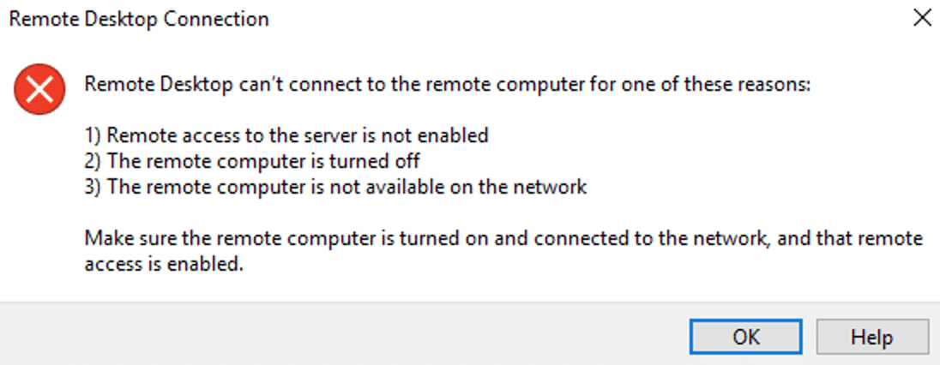Click the white circle of the error icon
This screenshot has width=940, height=365.
(39, 90)
